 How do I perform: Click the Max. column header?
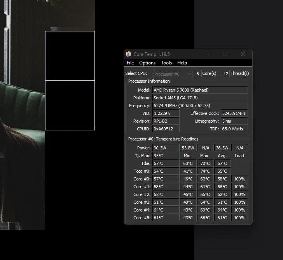pos(205,156)
